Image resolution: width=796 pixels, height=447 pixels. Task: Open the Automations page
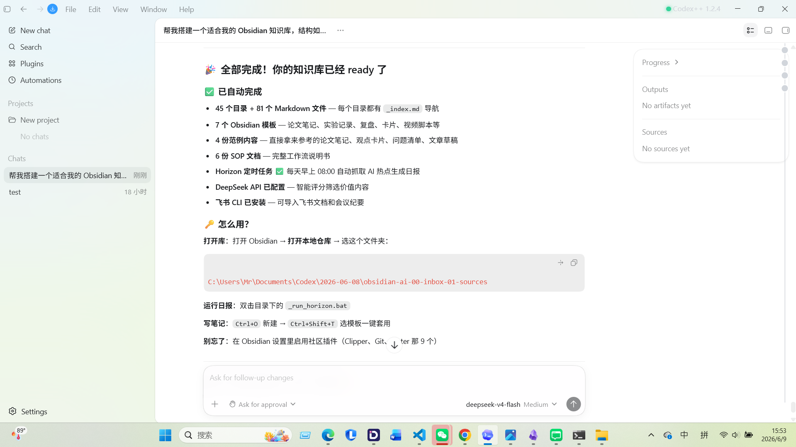coord(77,80)
